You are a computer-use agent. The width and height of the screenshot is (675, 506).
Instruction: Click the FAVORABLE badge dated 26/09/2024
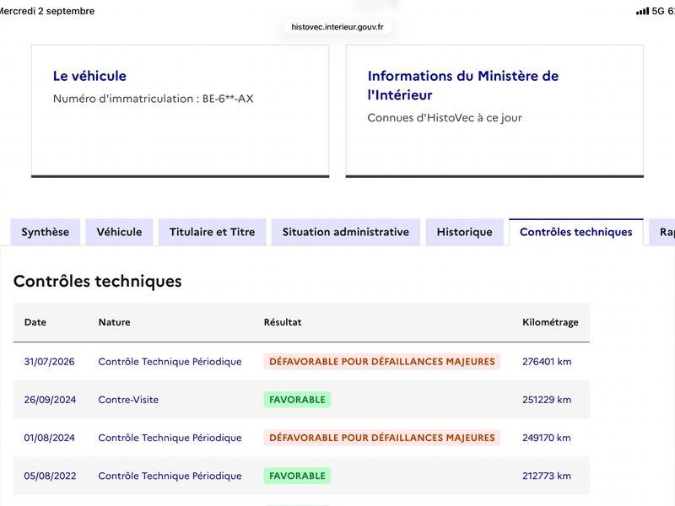point(297,400)
